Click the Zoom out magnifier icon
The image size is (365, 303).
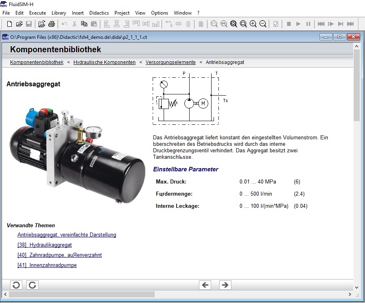[263, 24]
